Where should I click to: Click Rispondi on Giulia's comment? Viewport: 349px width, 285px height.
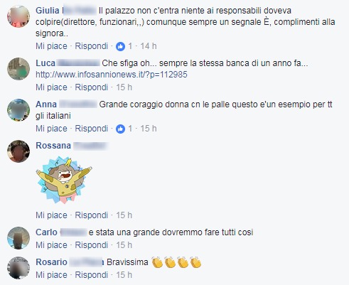(92, 46)
